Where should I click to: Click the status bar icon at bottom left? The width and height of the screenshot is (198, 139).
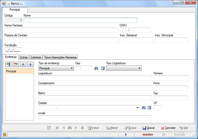click(4, 134)
